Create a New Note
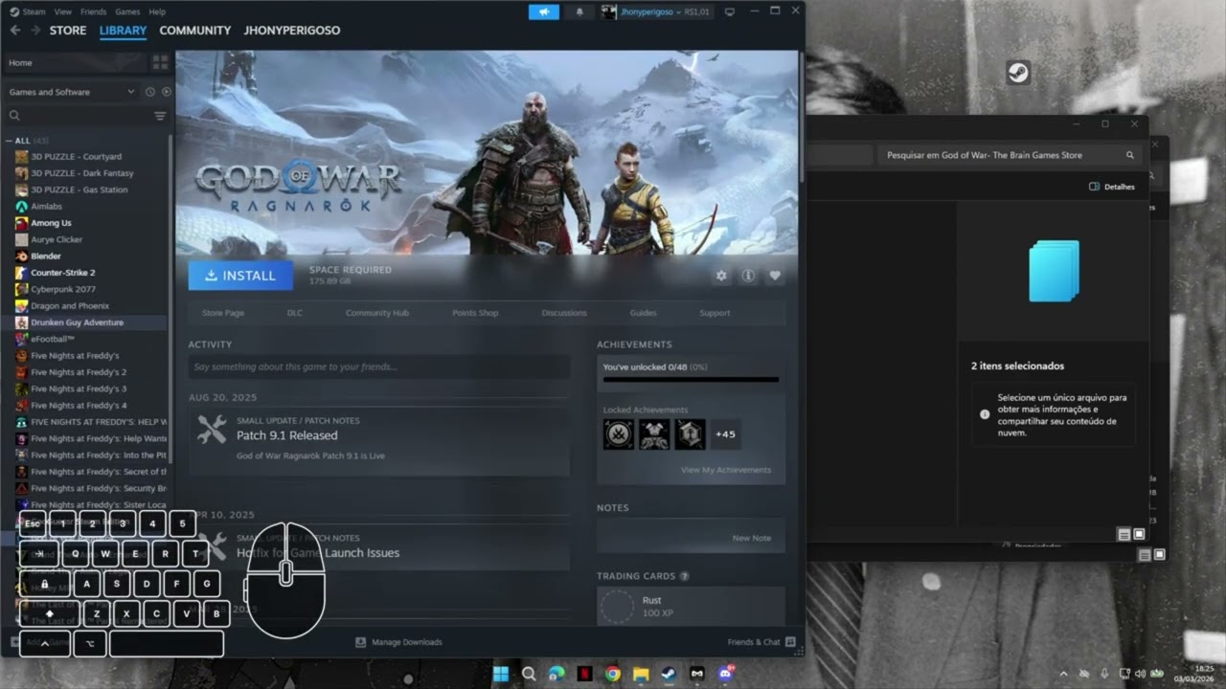This screenshot has width=1226, height=689. point(752,538)
